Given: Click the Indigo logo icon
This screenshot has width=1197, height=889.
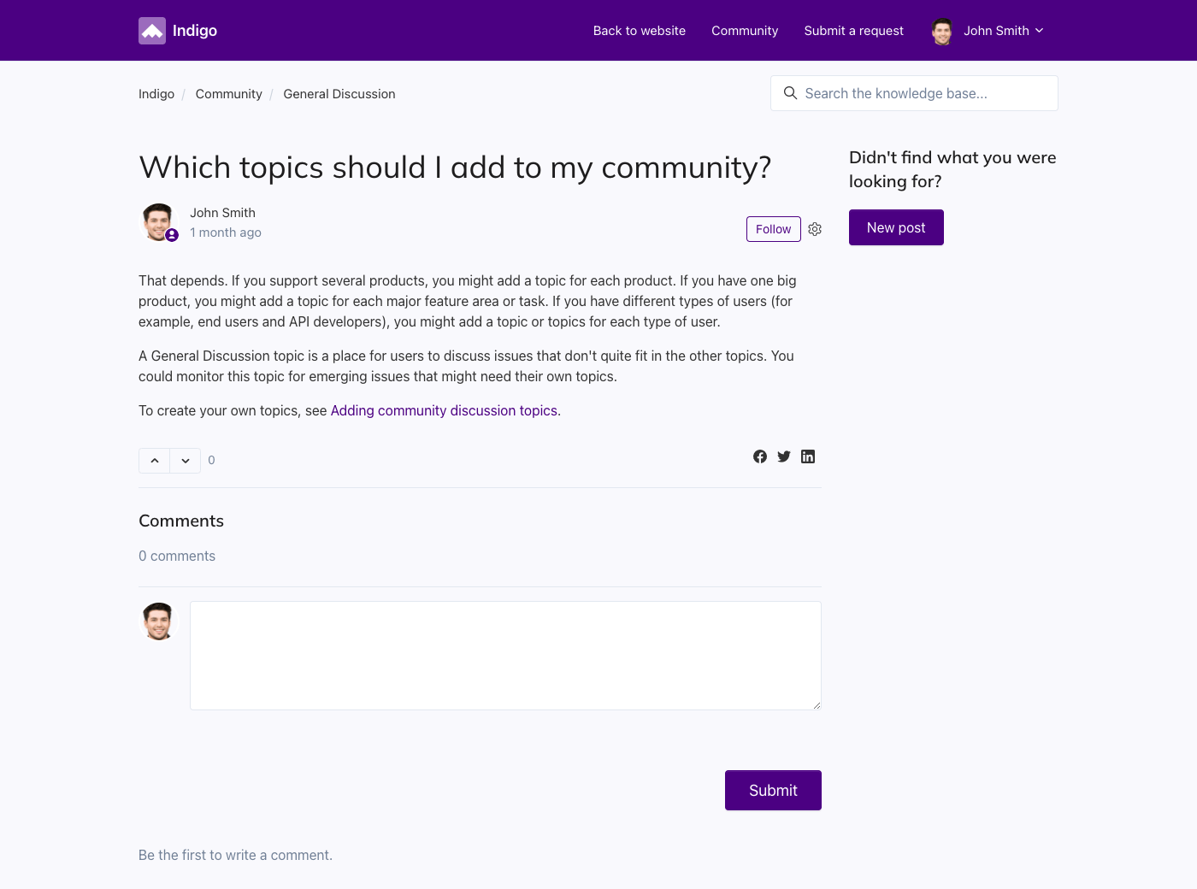Looking at the screenshot, I should (152, 31).
